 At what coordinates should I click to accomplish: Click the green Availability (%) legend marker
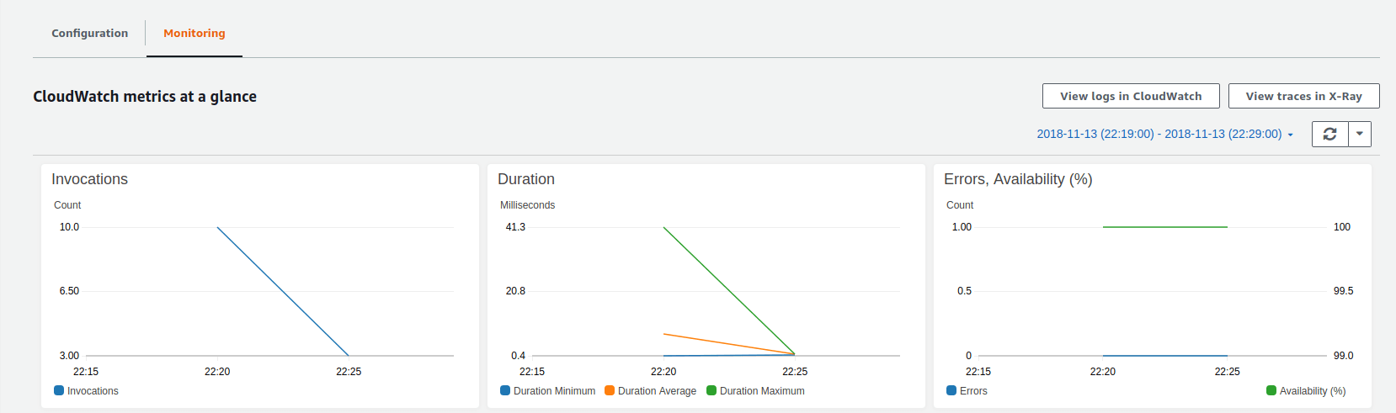click(x=1271, y=390)
